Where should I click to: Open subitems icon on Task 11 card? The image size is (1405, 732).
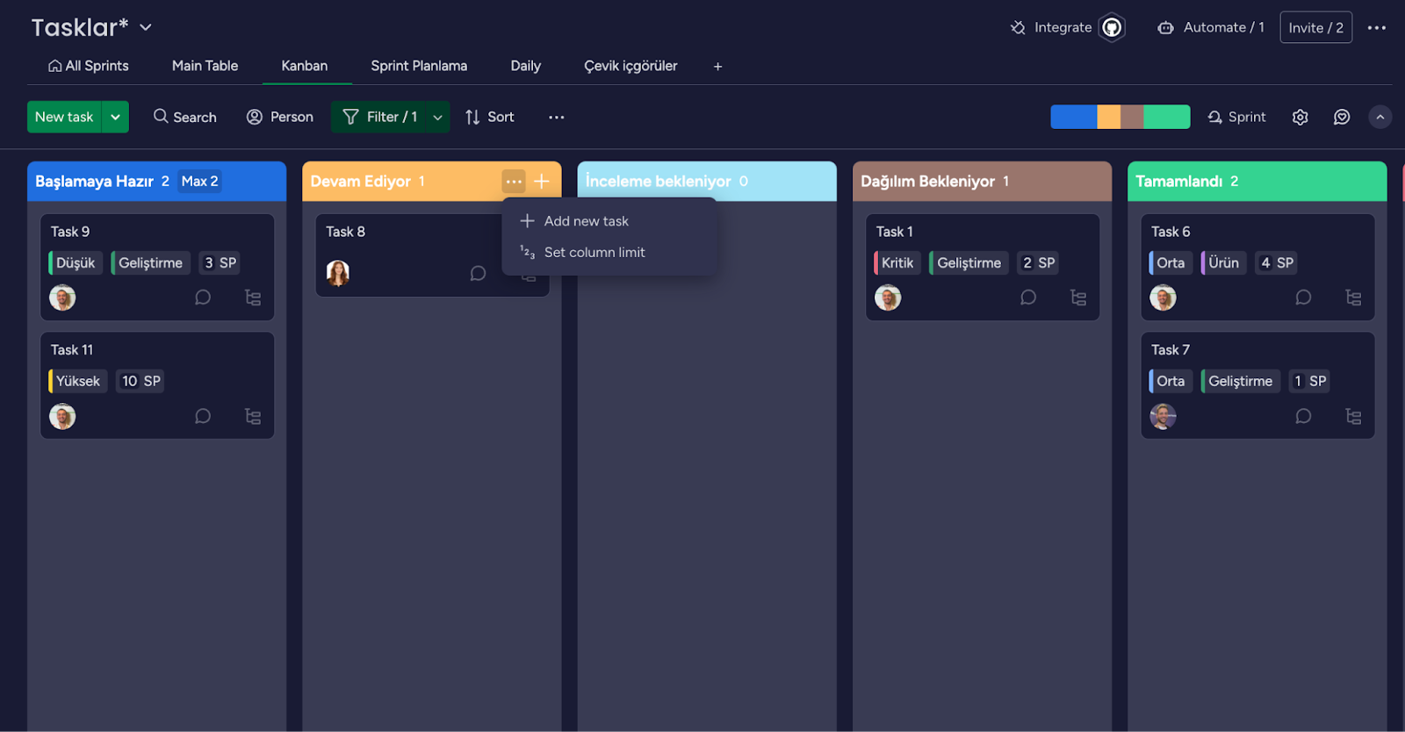[x=253, y=416]
